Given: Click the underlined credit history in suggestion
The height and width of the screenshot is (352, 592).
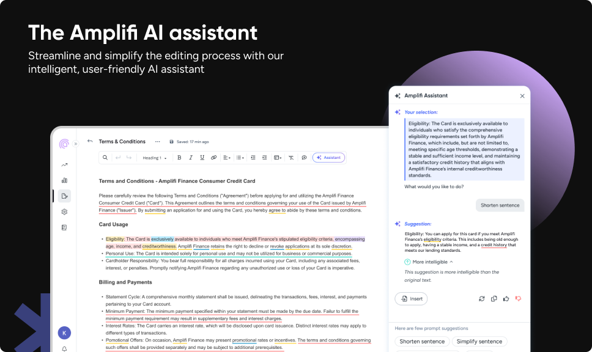Looking at the screenshot, I should click(494, 245).
